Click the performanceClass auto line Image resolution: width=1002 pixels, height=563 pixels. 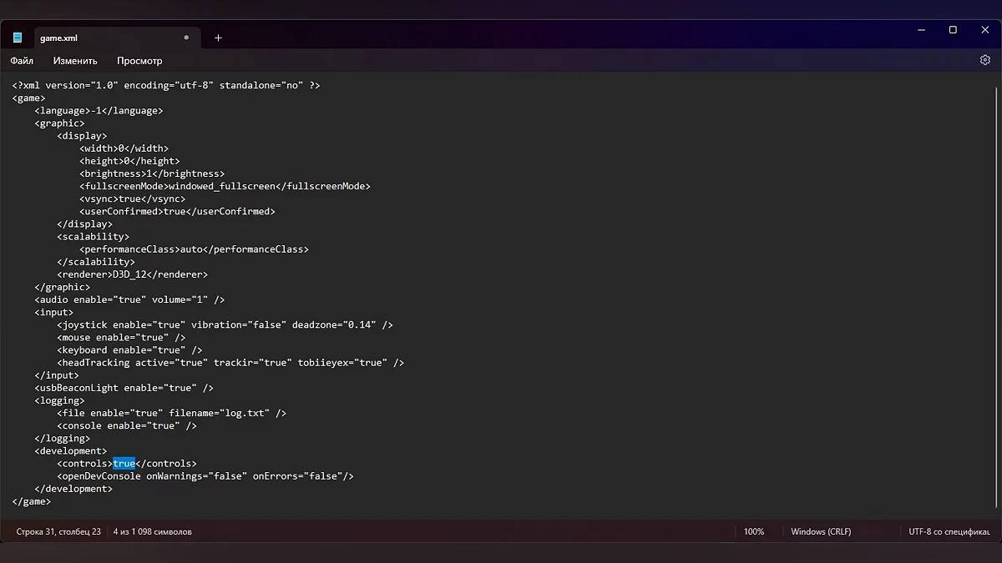(x=194, y=249)
